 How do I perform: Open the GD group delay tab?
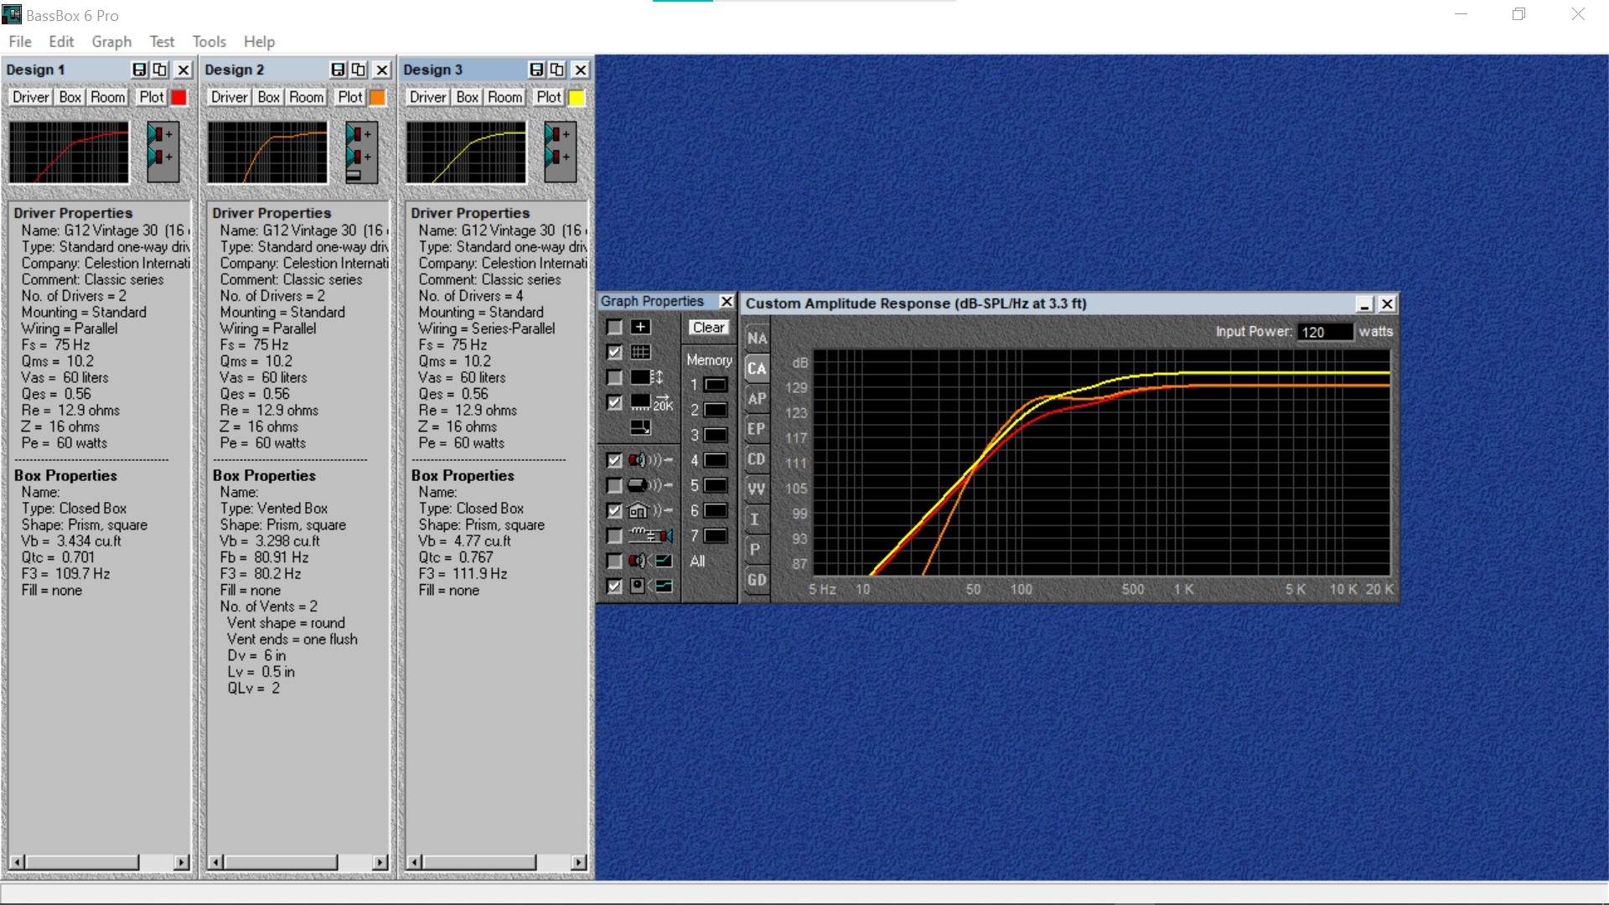click(x=757, y=579)
